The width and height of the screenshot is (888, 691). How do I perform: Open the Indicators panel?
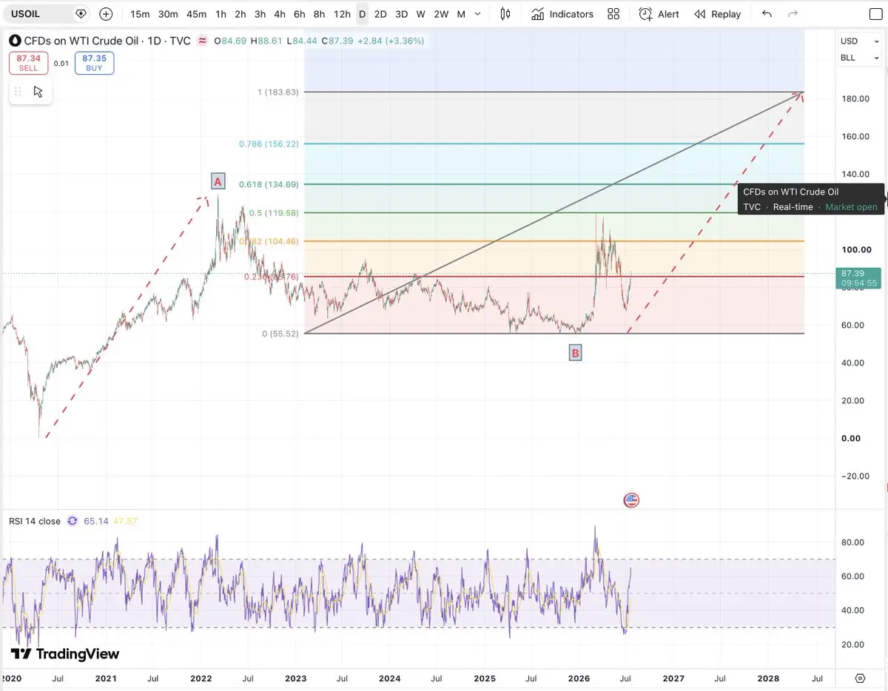pos(562,14)
